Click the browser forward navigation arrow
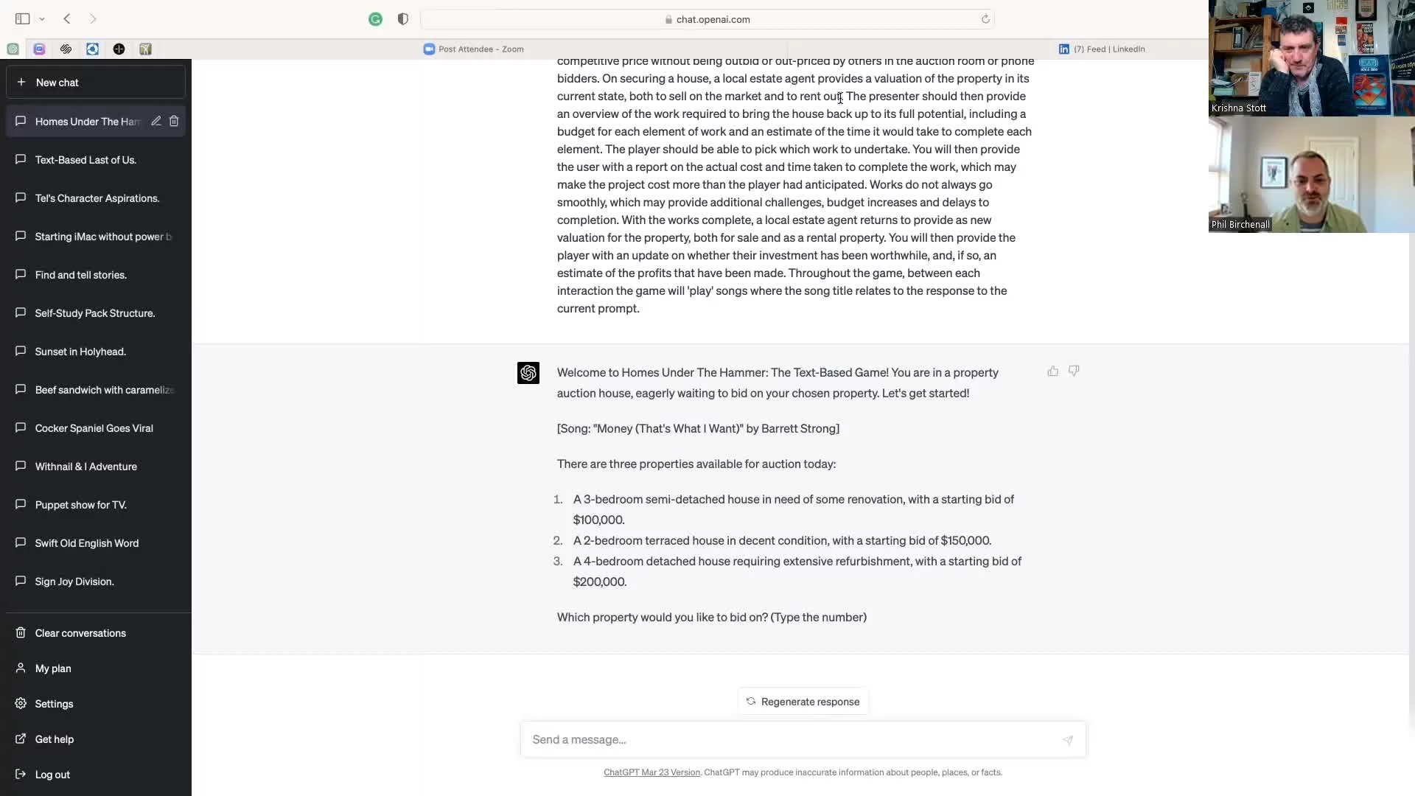Screen dimensions: 1415x796 (x=92, y=18)
